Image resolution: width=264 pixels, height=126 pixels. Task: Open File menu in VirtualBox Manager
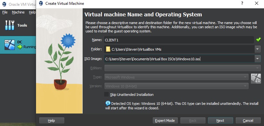5,12
